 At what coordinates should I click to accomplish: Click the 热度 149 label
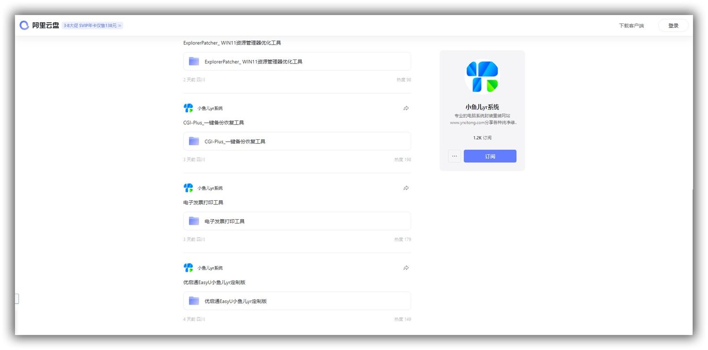[403, 319]
